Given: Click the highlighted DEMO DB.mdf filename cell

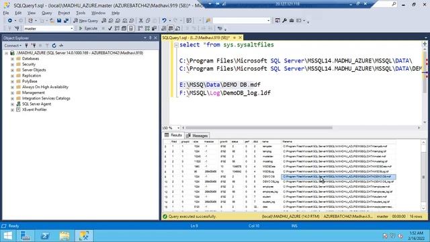Looking at the screenshot, I should tap(339, 177).
